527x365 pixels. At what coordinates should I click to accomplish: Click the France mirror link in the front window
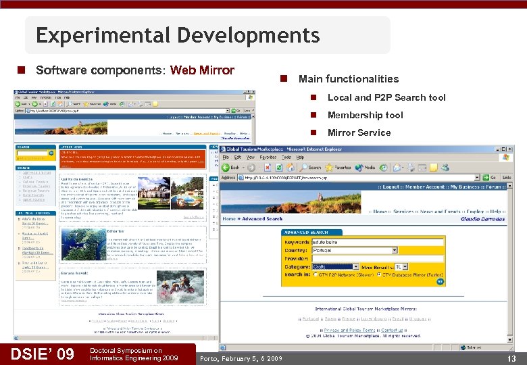tap(349, 318)
